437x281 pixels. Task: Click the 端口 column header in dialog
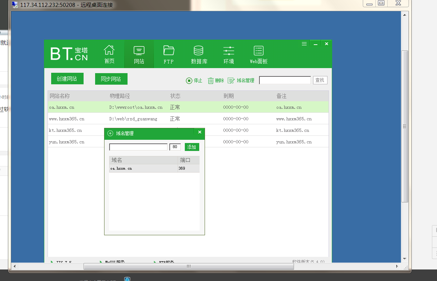pyautogui.click(x=185, y=160)
